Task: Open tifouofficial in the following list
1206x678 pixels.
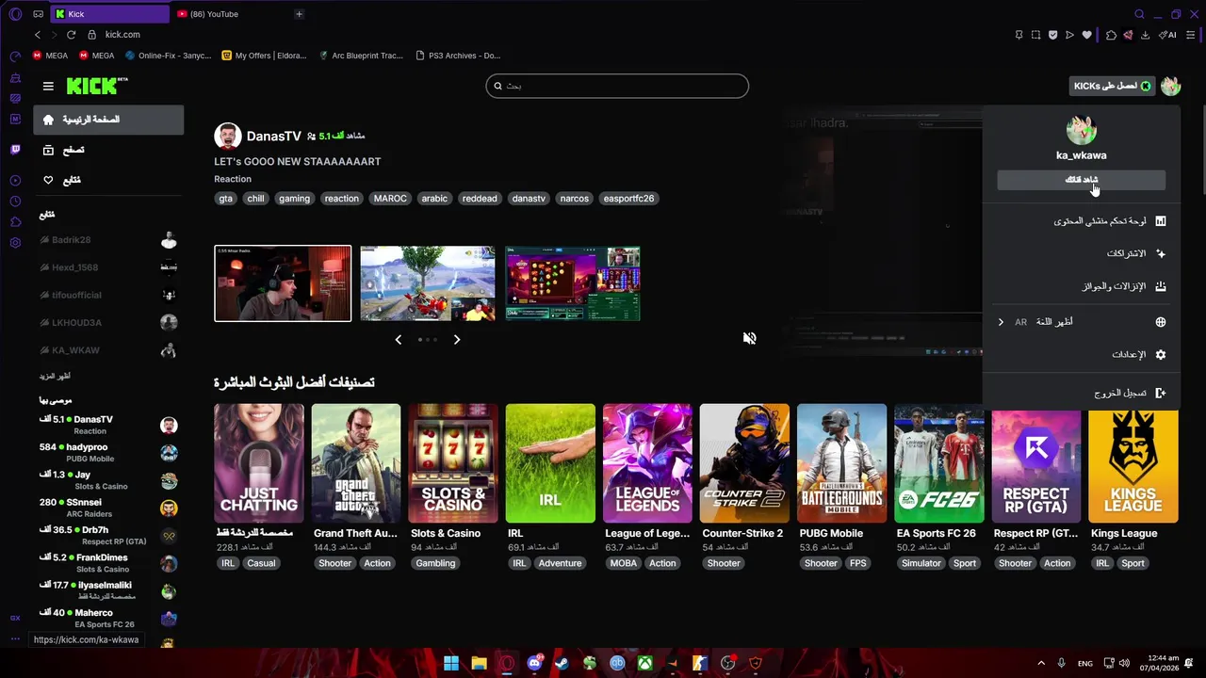Action: tap(108, 295)
